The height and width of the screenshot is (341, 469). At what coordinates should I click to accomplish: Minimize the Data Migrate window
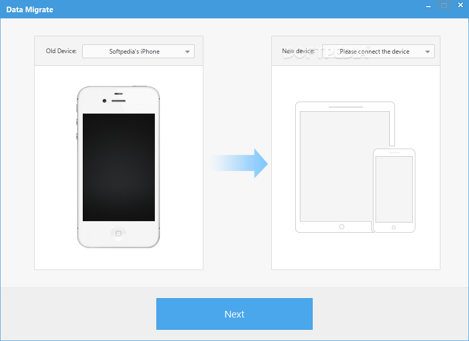428,6
